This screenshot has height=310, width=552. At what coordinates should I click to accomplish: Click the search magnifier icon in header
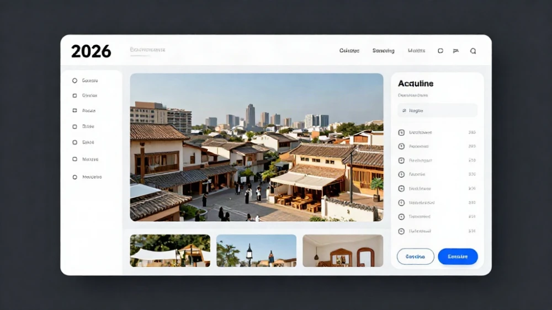coord(473,51)
